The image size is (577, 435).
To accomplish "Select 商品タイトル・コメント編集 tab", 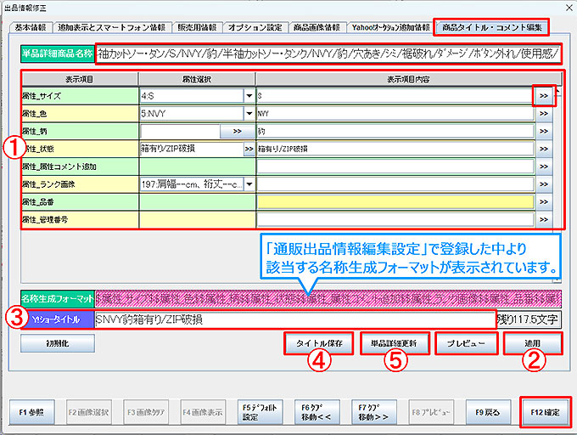I will click(491, 27).
